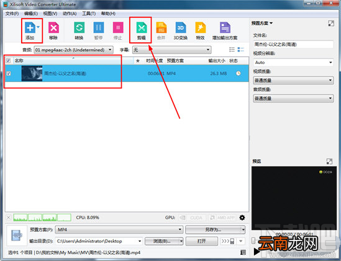Open the 文件(F) menu
The width and height of the screenshot is (341, 261).
click(x=12, y=14)
